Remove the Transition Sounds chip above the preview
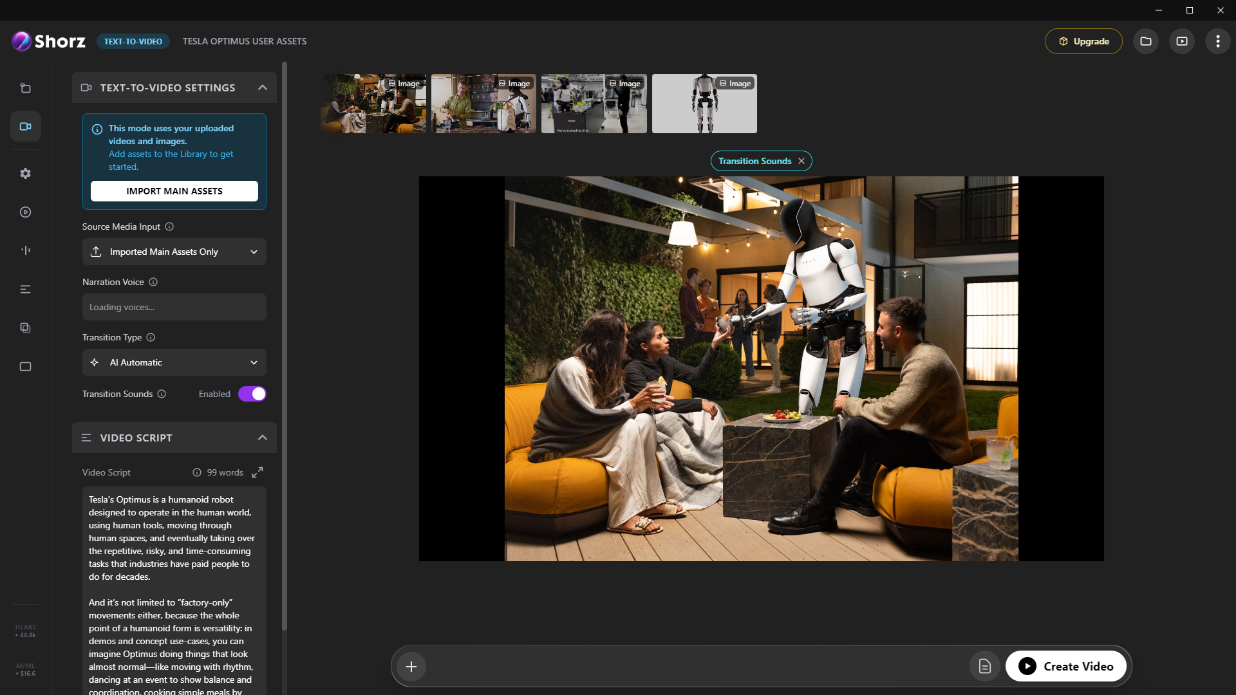 tap(801, 160)
